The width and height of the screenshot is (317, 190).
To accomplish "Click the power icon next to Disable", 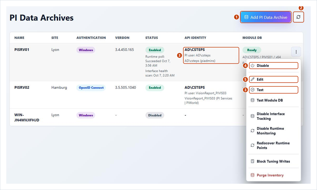I will pos(252,66).
